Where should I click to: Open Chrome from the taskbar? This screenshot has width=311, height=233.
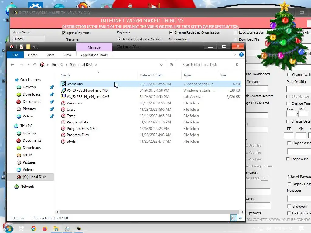(34, 228)
